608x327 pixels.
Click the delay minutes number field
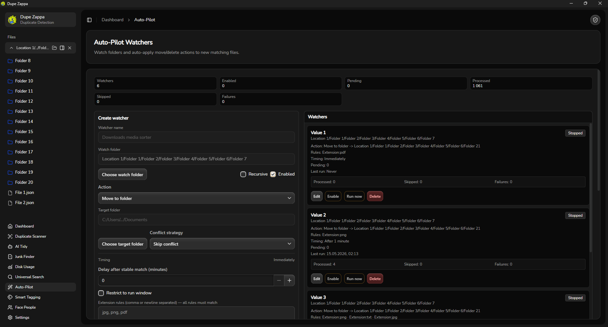pos(186,280)
